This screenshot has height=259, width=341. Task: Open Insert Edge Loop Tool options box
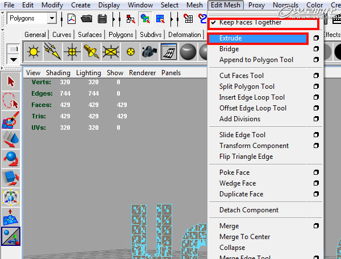(x=316, y=97)
